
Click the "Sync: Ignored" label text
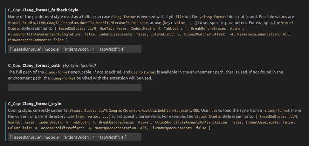(x=83, y=65)
